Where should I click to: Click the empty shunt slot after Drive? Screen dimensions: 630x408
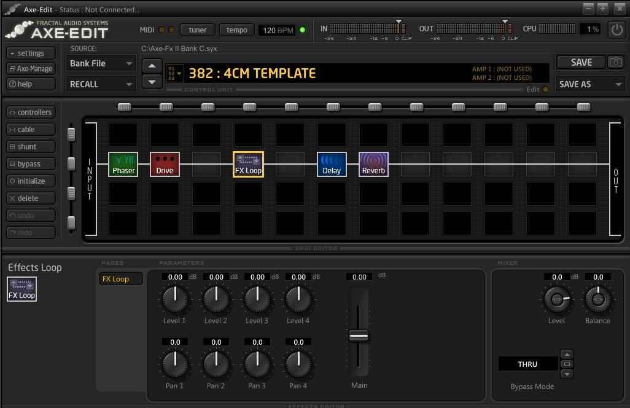click(206, 164)
